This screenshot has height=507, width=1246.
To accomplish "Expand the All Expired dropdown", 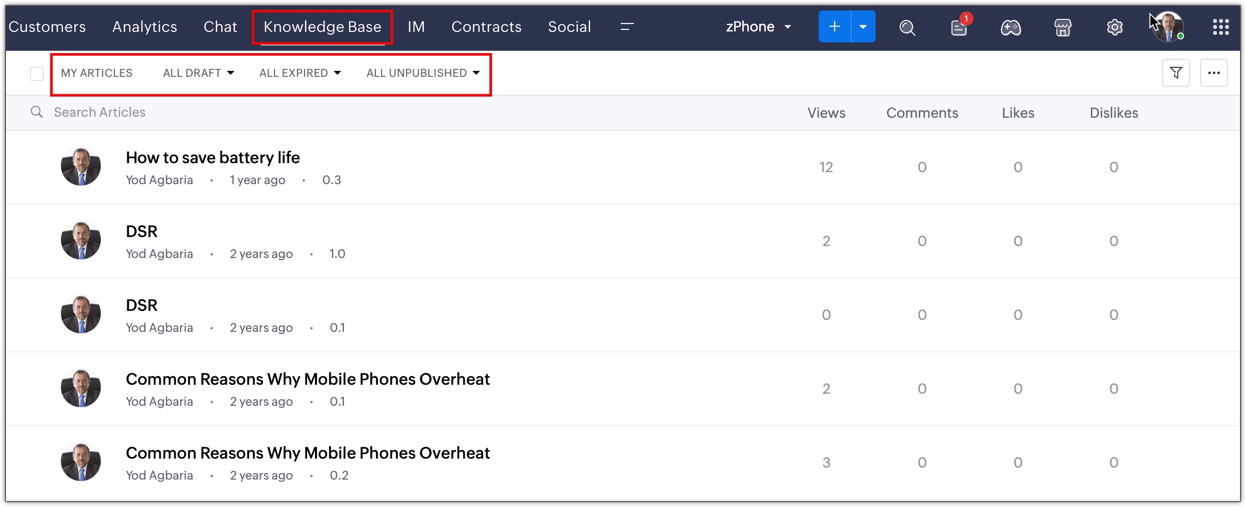I will [300, 73].
